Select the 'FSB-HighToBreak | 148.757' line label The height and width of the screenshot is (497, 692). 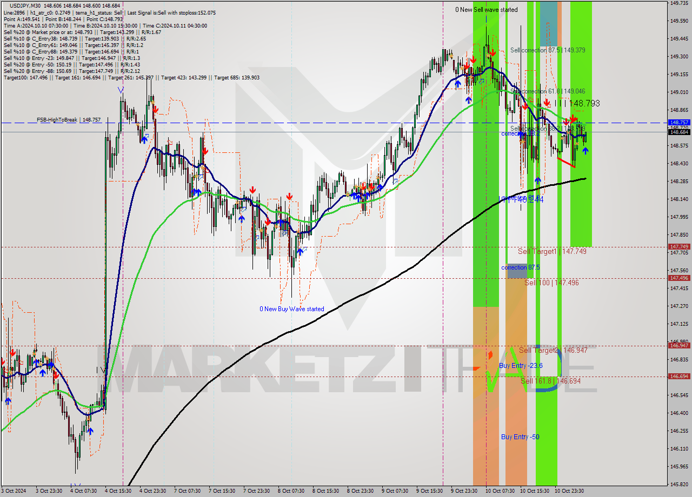[x=69, y=119]
